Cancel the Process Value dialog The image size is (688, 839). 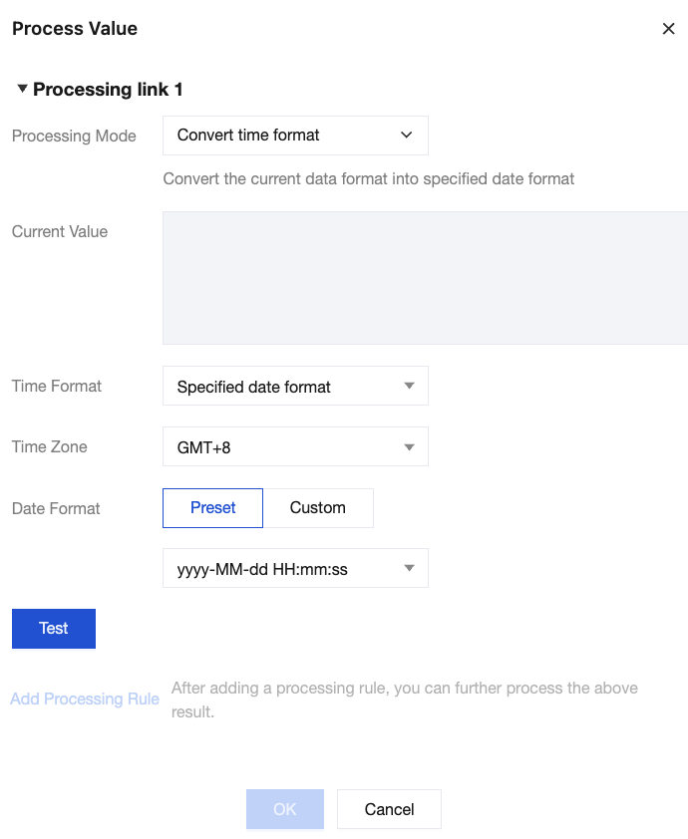[389, 809]
